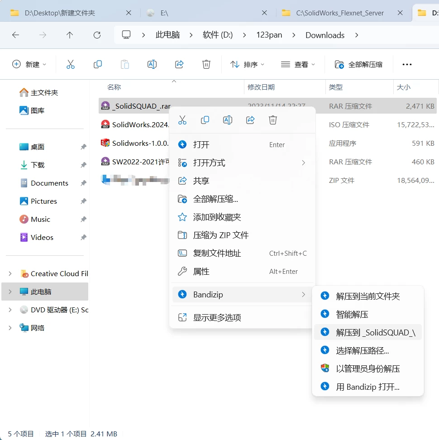Viewport: 439px width, 440px height.
Task: Go back with the left arrow button
Action: (x=16, y=35)
